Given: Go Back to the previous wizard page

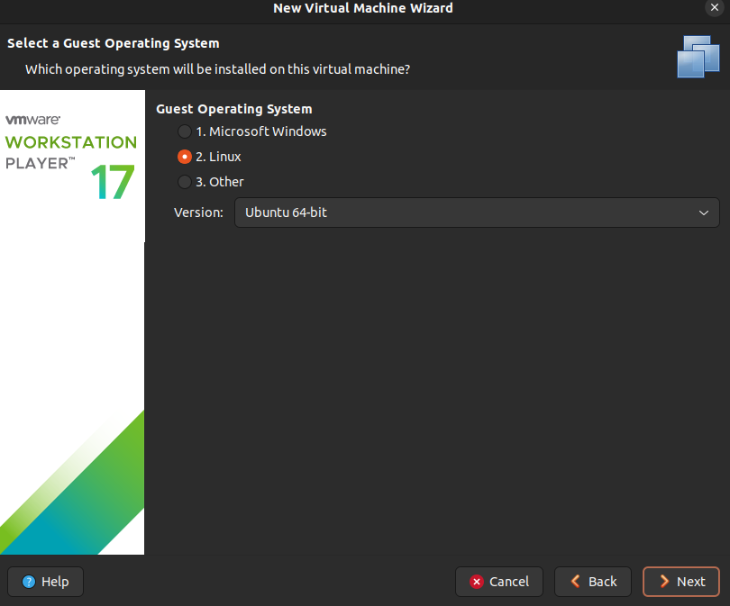Looking at the screenshot, I should point(593,582).
